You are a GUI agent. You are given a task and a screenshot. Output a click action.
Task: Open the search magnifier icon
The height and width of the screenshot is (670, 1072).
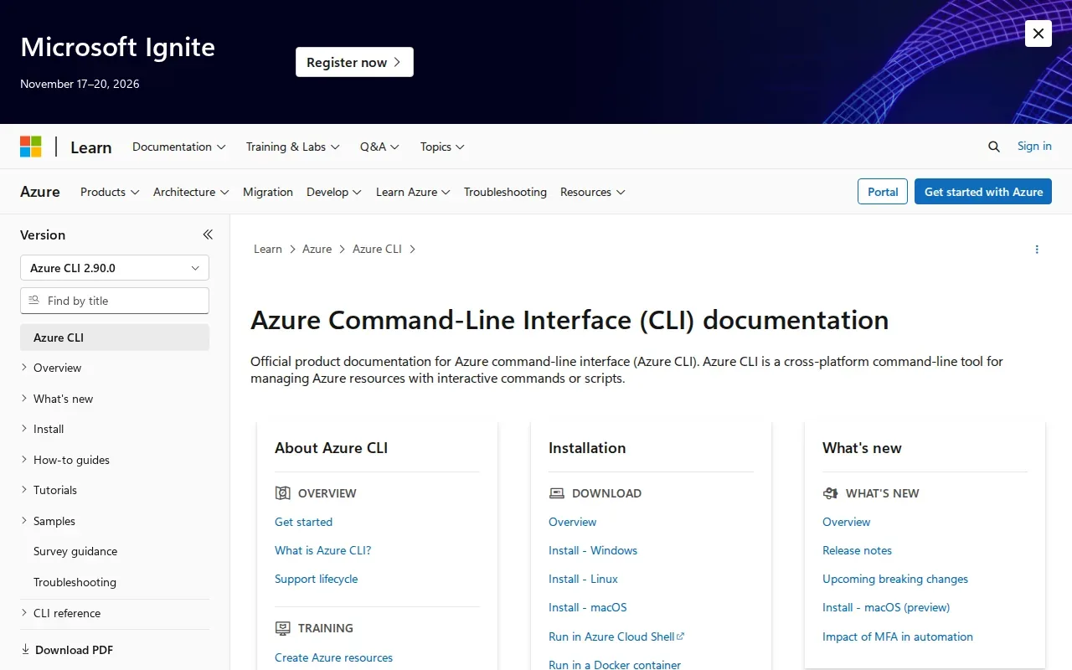tap(994, 147)
